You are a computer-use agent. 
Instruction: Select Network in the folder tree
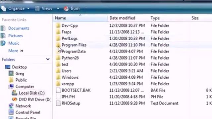(23, 106)
